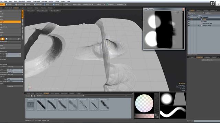Screen dimensions: 220x123
Task: Expand the Push.lxo tree node
Action: click(x=198, y=17)
